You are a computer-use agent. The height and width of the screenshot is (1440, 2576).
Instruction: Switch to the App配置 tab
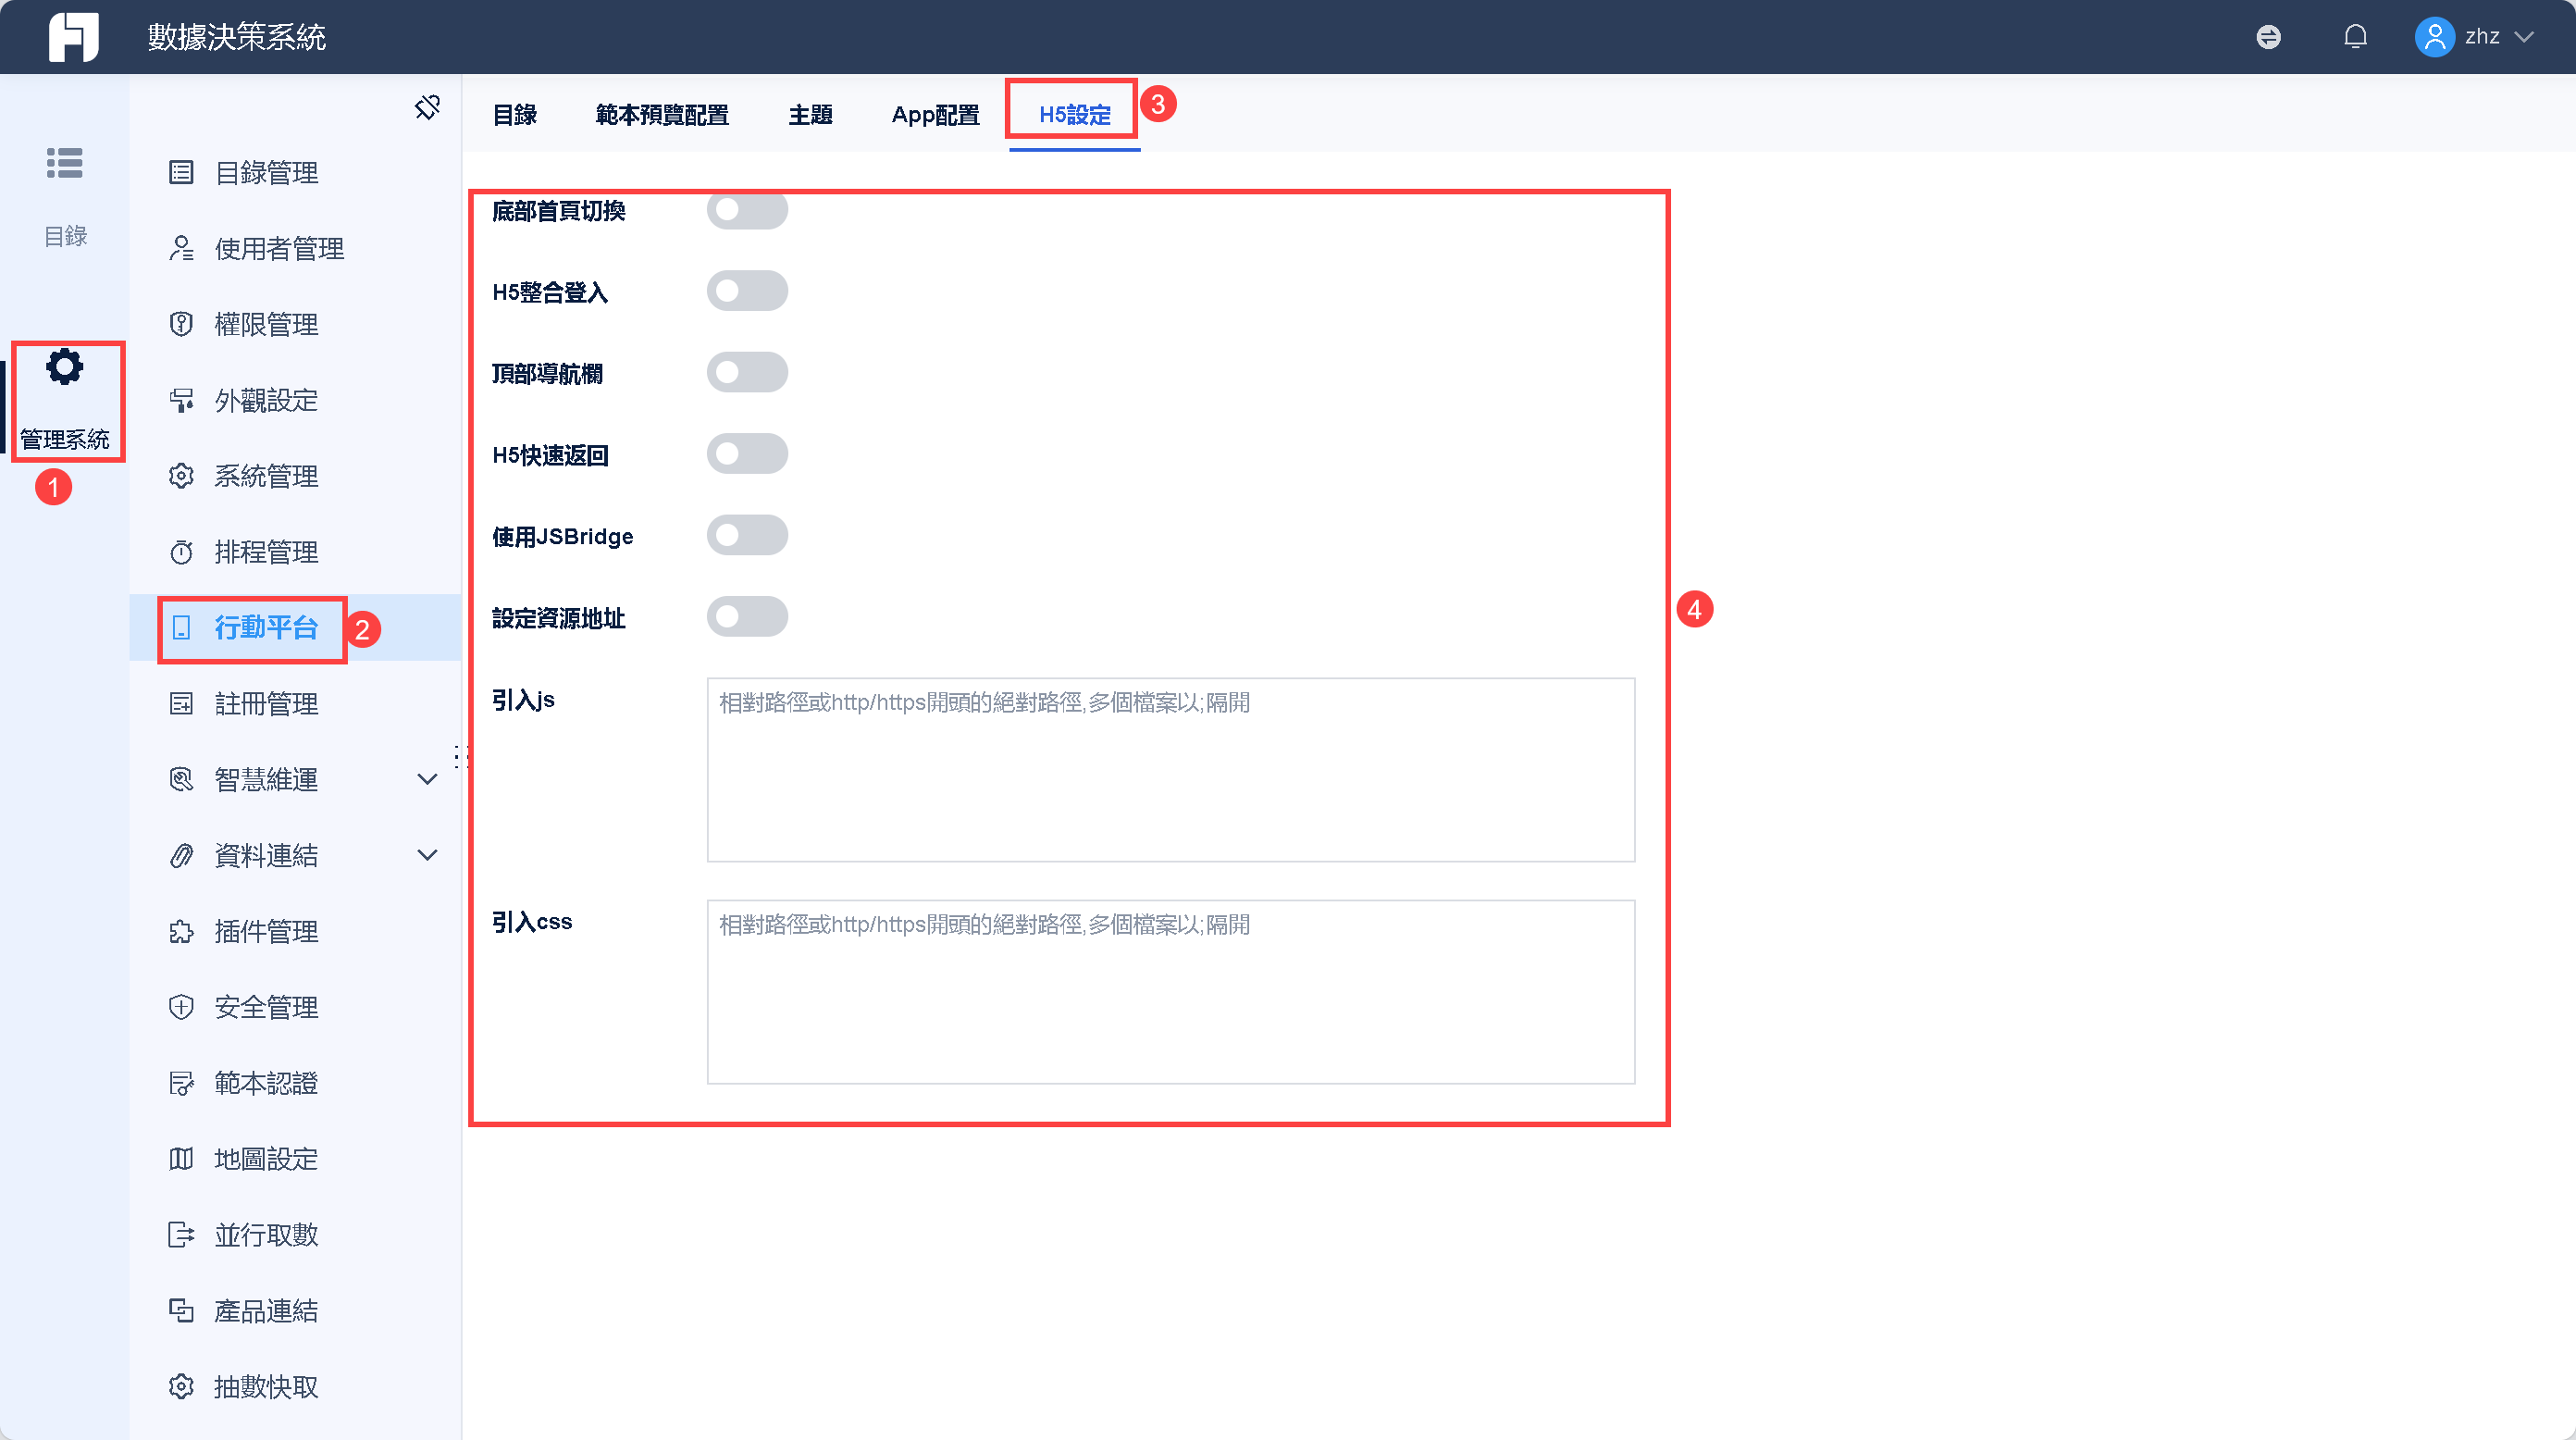(935, 115)
